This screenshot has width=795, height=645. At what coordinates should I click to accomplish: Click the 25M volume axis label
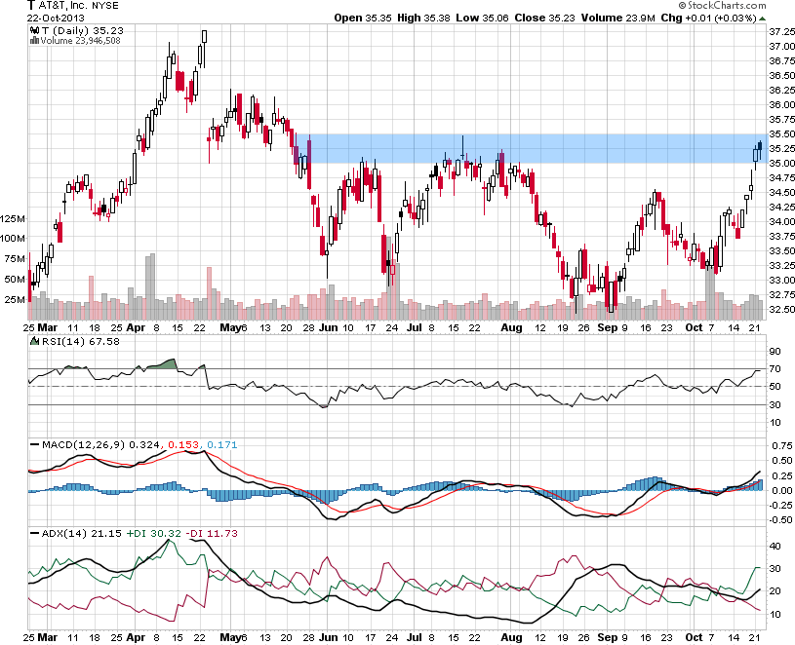tap(15, 299)
